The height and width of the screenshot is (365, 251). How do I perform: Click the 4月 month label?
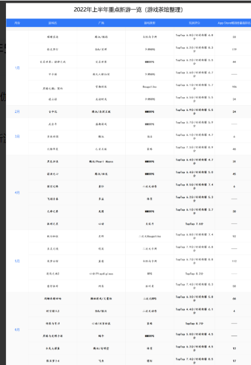17,192
